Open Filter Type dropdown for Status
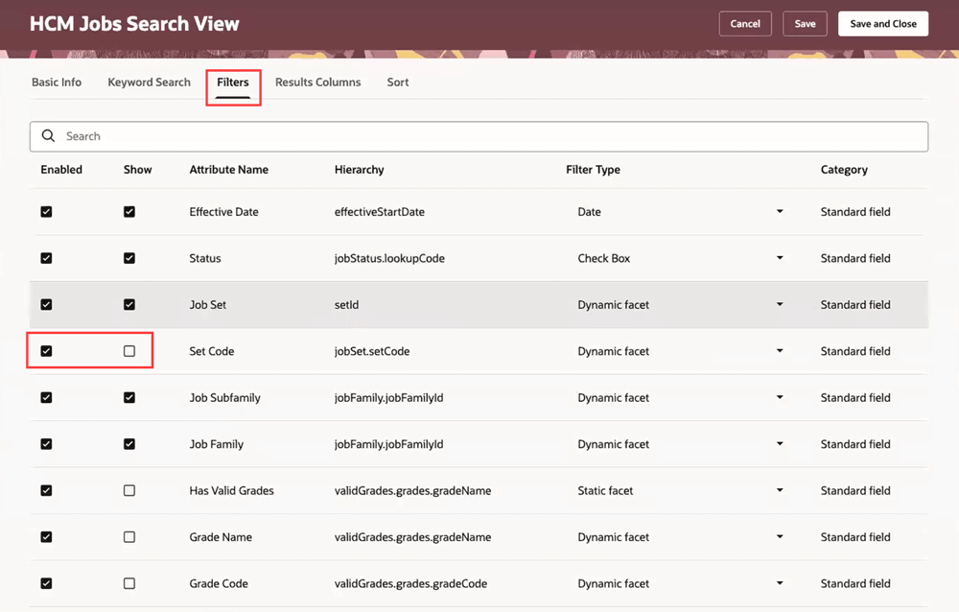 click(x=780, y=258)
